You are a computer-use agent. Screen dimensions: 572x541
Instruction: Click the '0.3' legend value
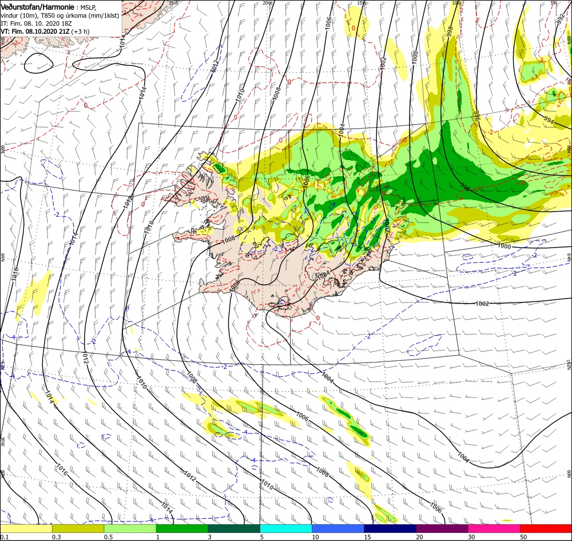pos(57,537)
